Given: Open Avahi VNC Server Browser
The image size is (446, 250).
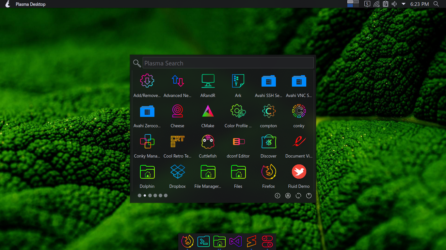Looking at the screenshot, I should [x=299, y=81].
